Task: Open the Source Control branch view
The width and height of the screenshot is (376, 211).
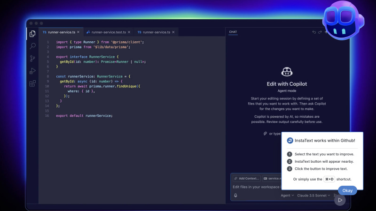Action: point(32,58)
